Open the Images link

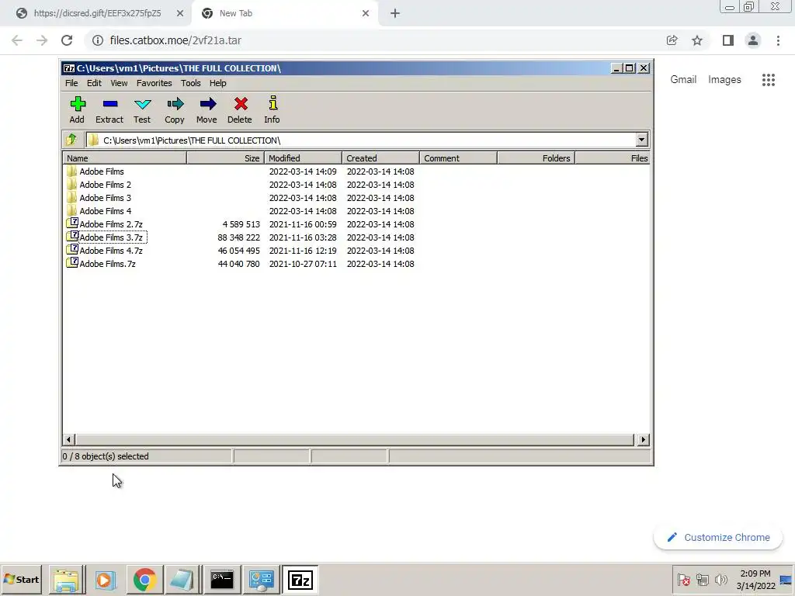click(x=724, y=80)
